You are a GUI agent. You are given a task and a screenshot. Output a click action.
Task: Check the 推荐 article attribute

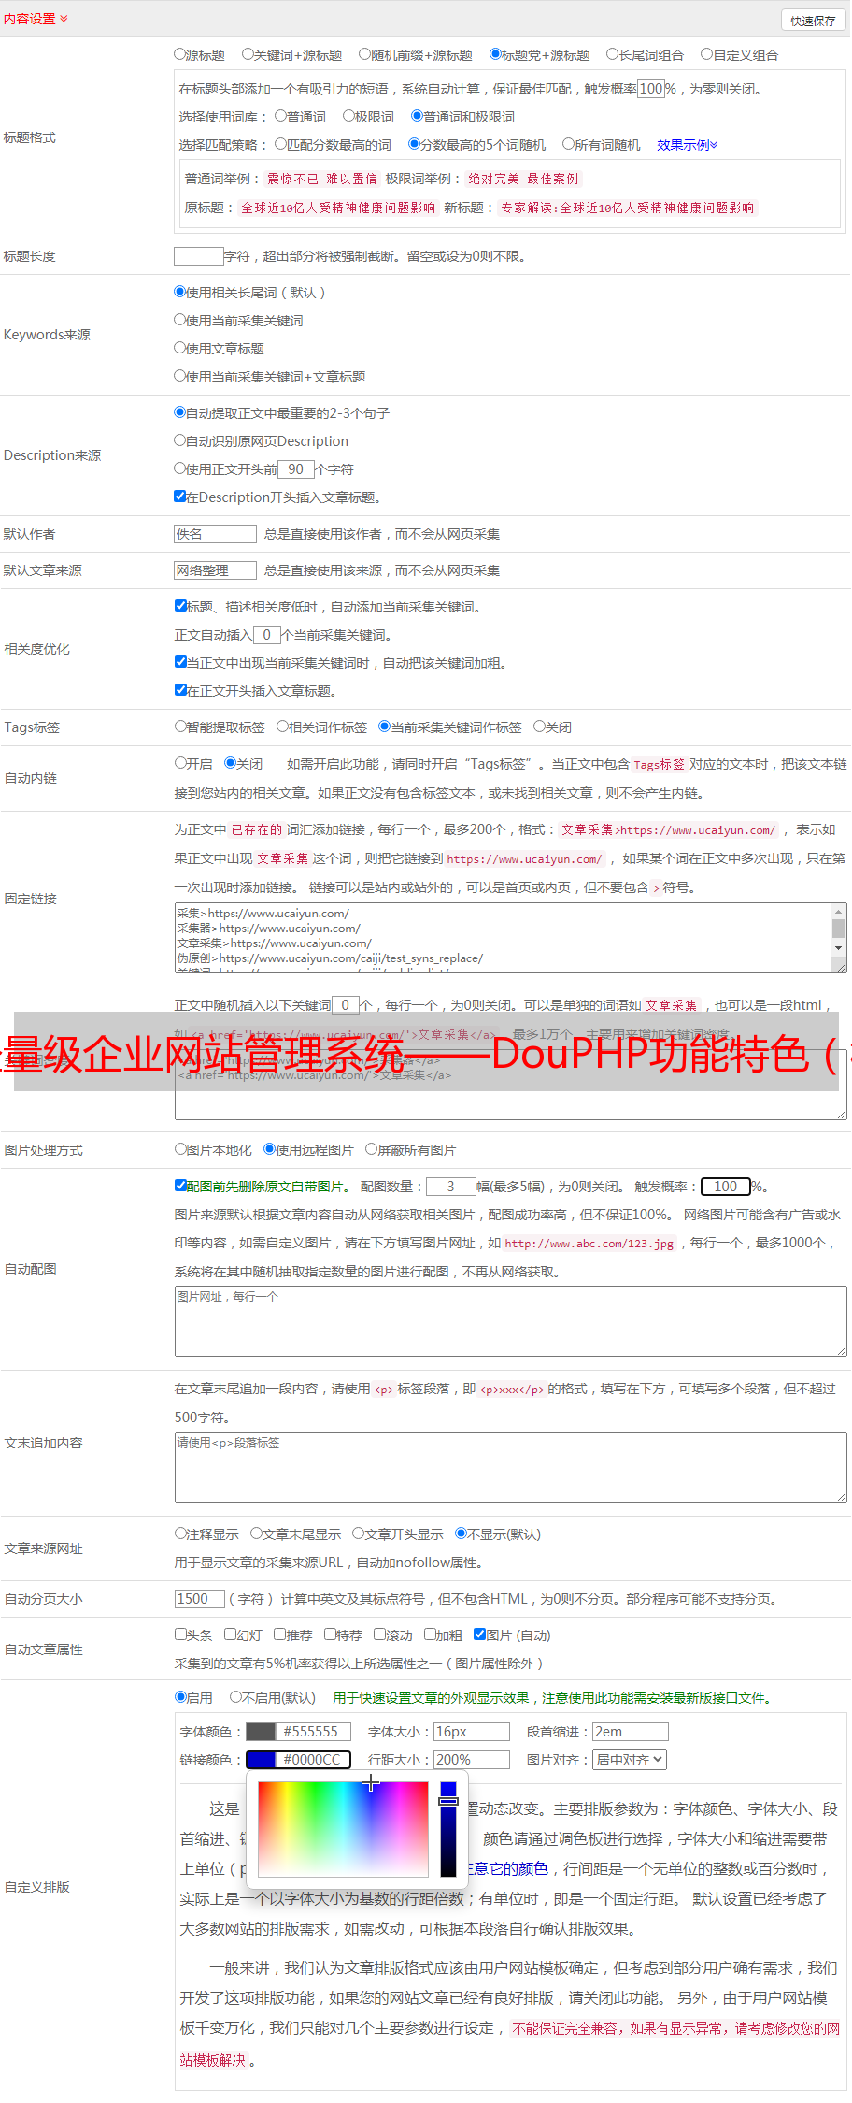click(280, 1635)
